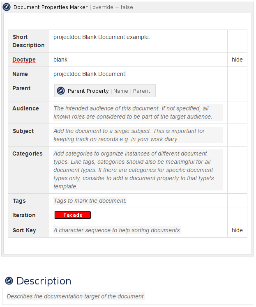
Task: Click 'Tags to mark the document' placeholder
Action: click(x=90, y=201)
